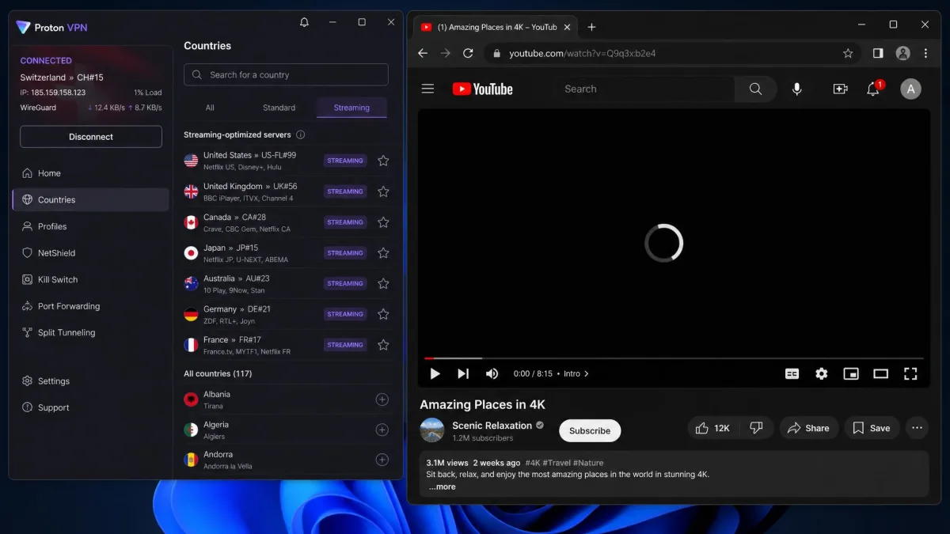950x534 pixels.
Task: Click the browser address bar URL
Action: pyautogui.click(x=582, y=53)
